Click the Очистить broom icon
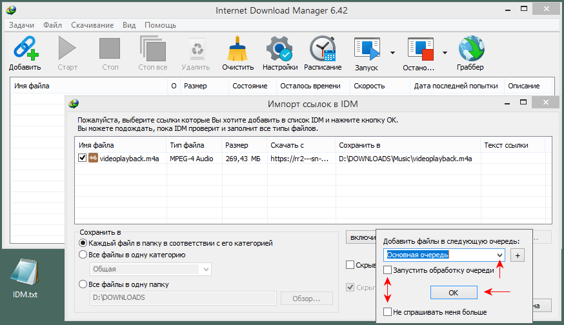The width and height of the screenshot is (564, 325). click(237, 49)
